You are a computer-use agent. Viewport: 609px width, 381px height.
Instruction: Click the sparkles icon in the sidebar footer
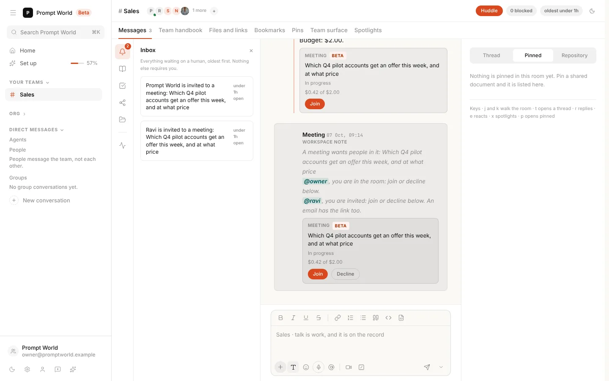[x=73, y=370]
